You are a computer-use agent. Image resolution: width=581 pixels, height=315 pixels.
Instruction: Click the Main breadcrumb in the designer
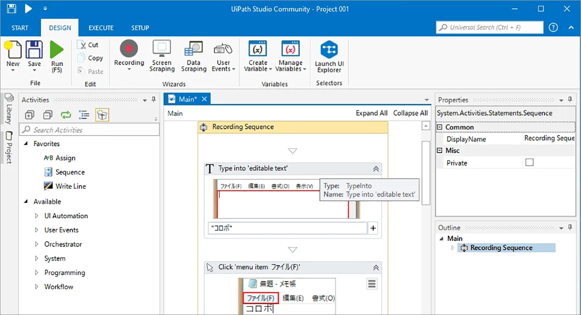click(175, 113)
